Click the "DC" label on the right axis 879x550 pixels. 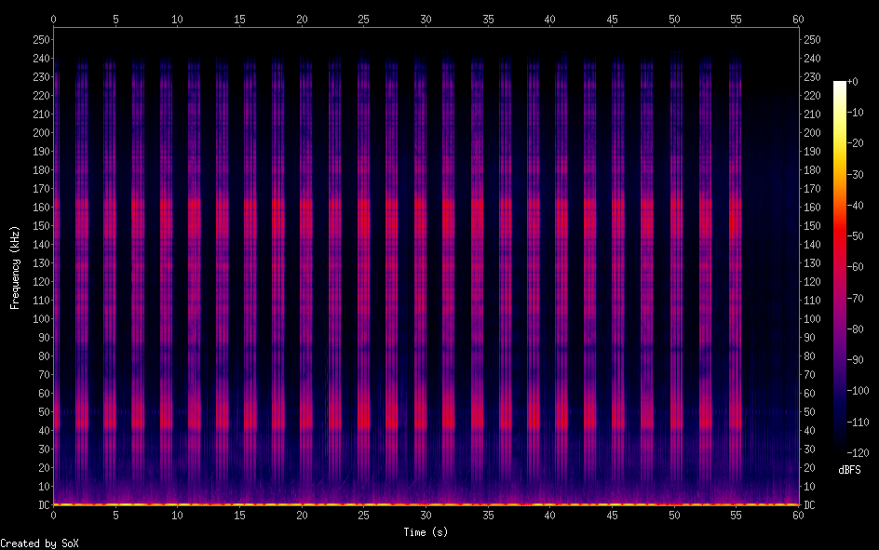tap(810, 505)
